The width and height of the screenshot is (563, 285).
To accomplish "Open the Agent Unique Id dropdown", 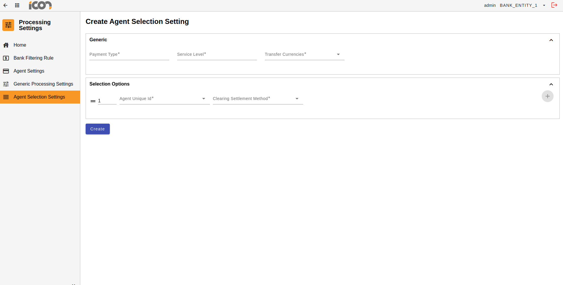I will click(204, 99).
